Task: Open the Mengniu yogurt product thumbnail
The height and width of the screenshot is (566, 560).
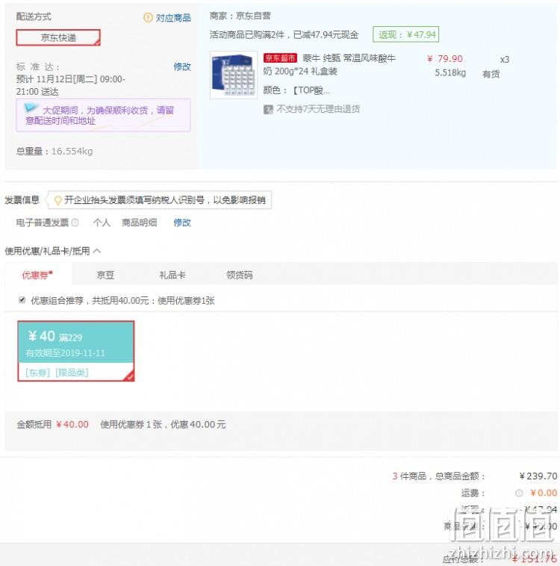Action: (x=234, y=75)
